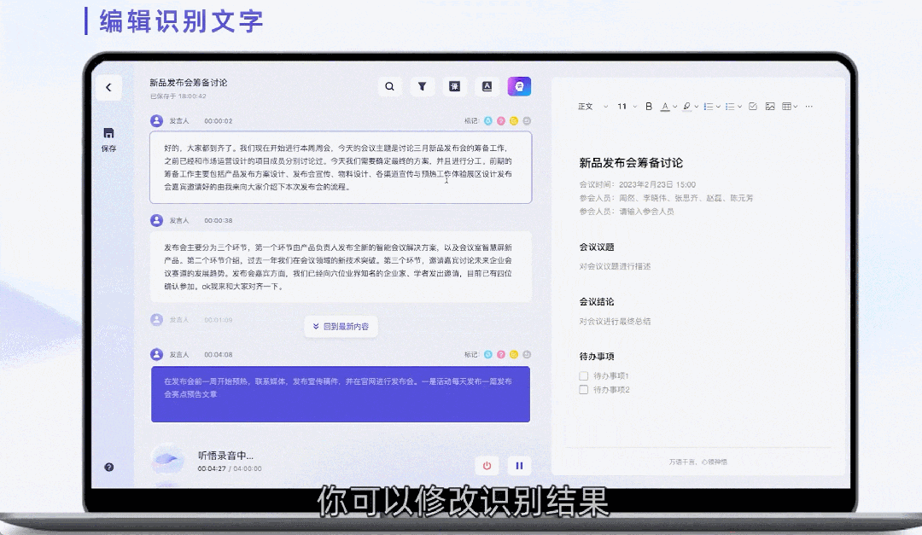Click the transcript title 新品发布会筹备讨论

point(188,83)
